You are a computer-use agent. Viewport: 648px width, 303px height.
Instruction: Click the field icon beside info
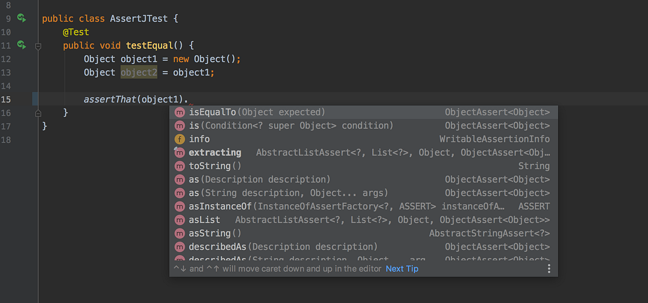(x=180, y=139)
